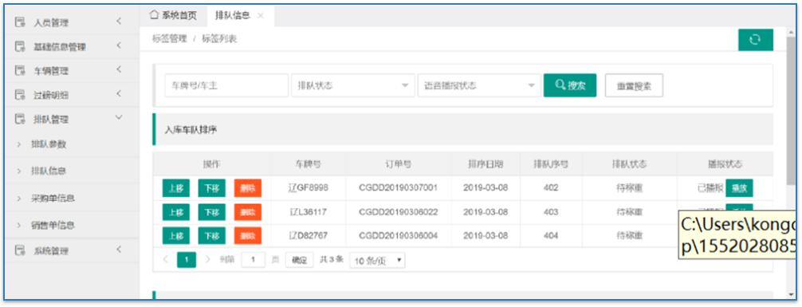Image resolution: width=802 pixels, height=307 pixels.
Task: Click the 车牌号/车主 input field
Action: click(x=226, y=85)
